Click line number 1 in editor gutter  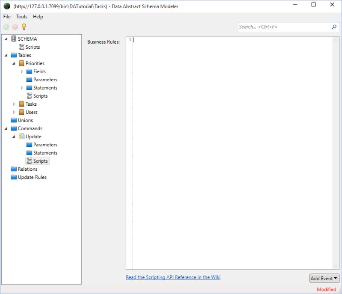pos(130,39)
